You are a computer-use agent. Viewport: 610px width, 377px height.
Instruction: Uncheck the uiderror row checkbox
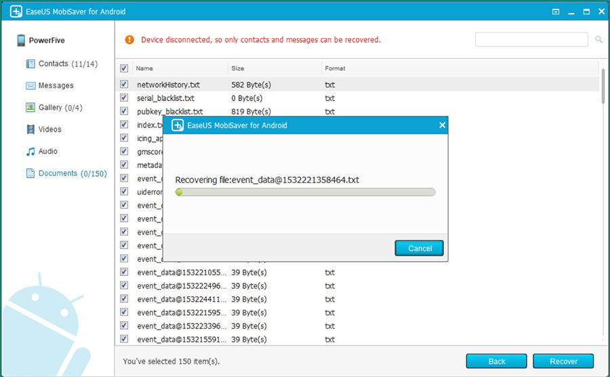click(x=124, y=191)
